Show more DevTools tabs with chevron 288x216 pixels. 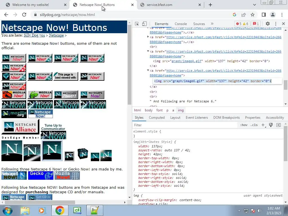pos(212,24)
